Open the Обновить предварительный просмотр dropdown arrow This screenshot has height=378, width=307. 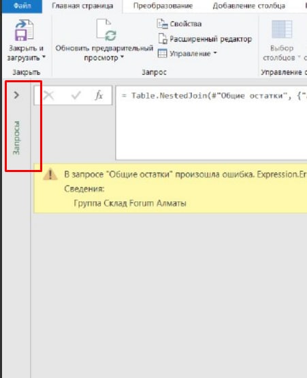pos(122,57)
